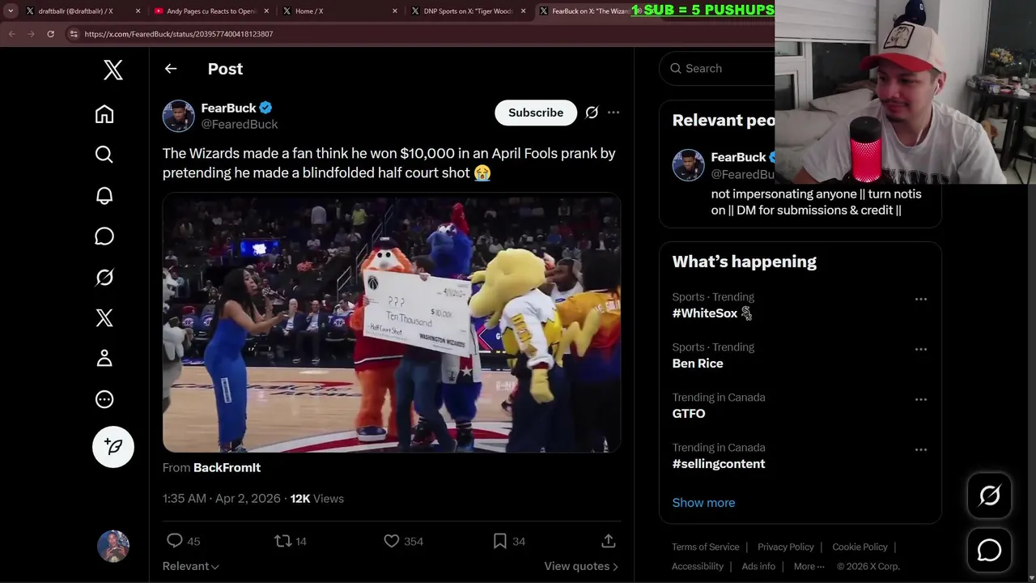
Task: Click the X search field
Action: click(719, 69)
